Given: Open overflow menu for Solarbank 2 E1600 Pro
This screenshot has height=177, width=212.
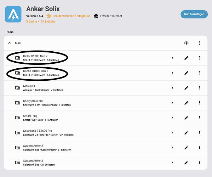Looking at the screenshot, I should click(x=199, y=133).
